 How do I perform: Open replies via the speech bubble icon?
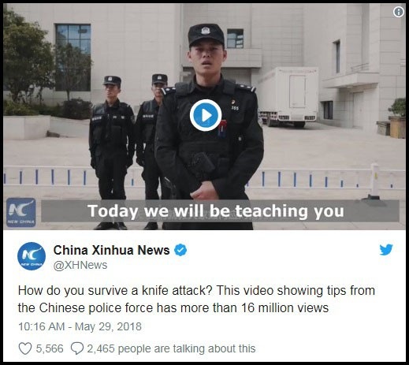click(x=77, y=348)
